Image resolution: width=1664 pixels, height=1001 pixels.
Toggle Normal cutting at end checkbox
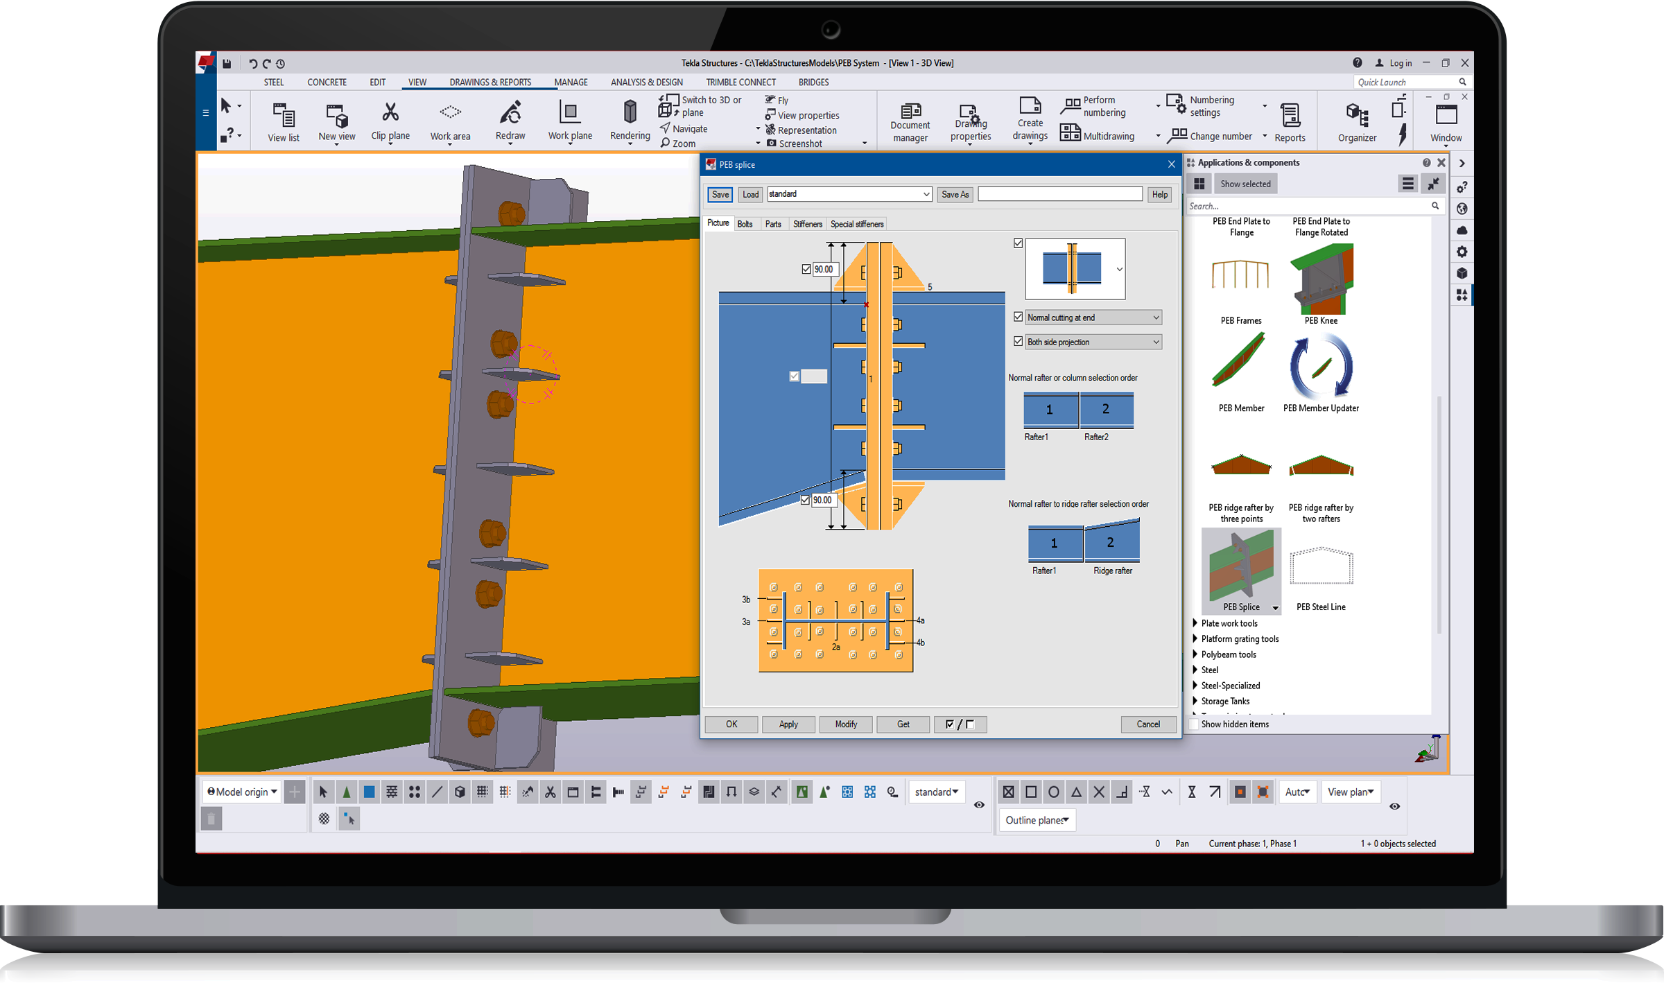[x=1018, y=317]
